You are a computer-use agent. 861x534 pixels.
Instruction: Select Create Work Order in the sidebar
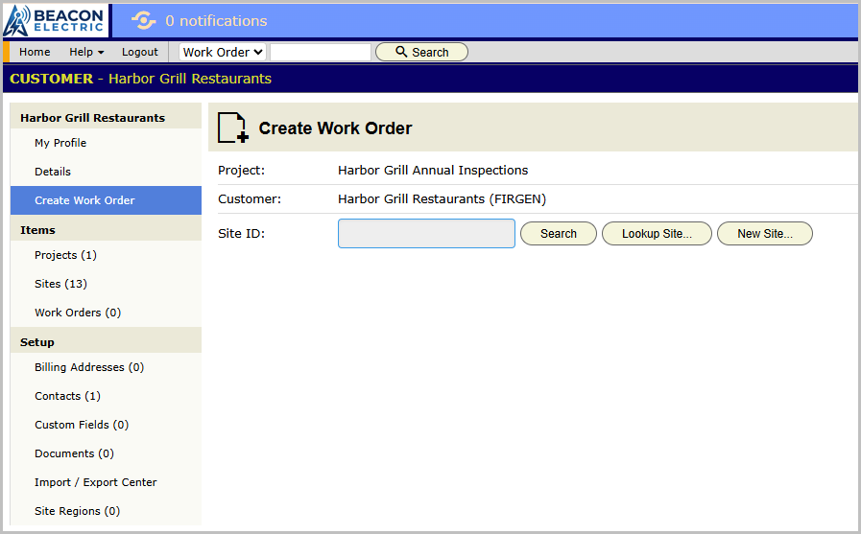106,200
